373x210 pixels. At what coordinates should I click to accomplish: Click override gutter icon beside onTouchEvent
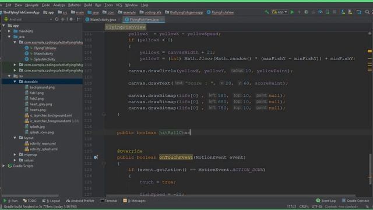[96, 157]
